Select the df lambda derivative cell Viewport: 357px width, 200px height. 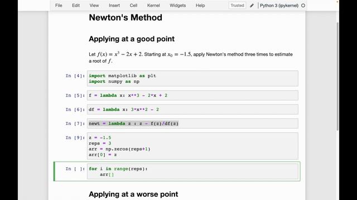[x=192, y=109]
